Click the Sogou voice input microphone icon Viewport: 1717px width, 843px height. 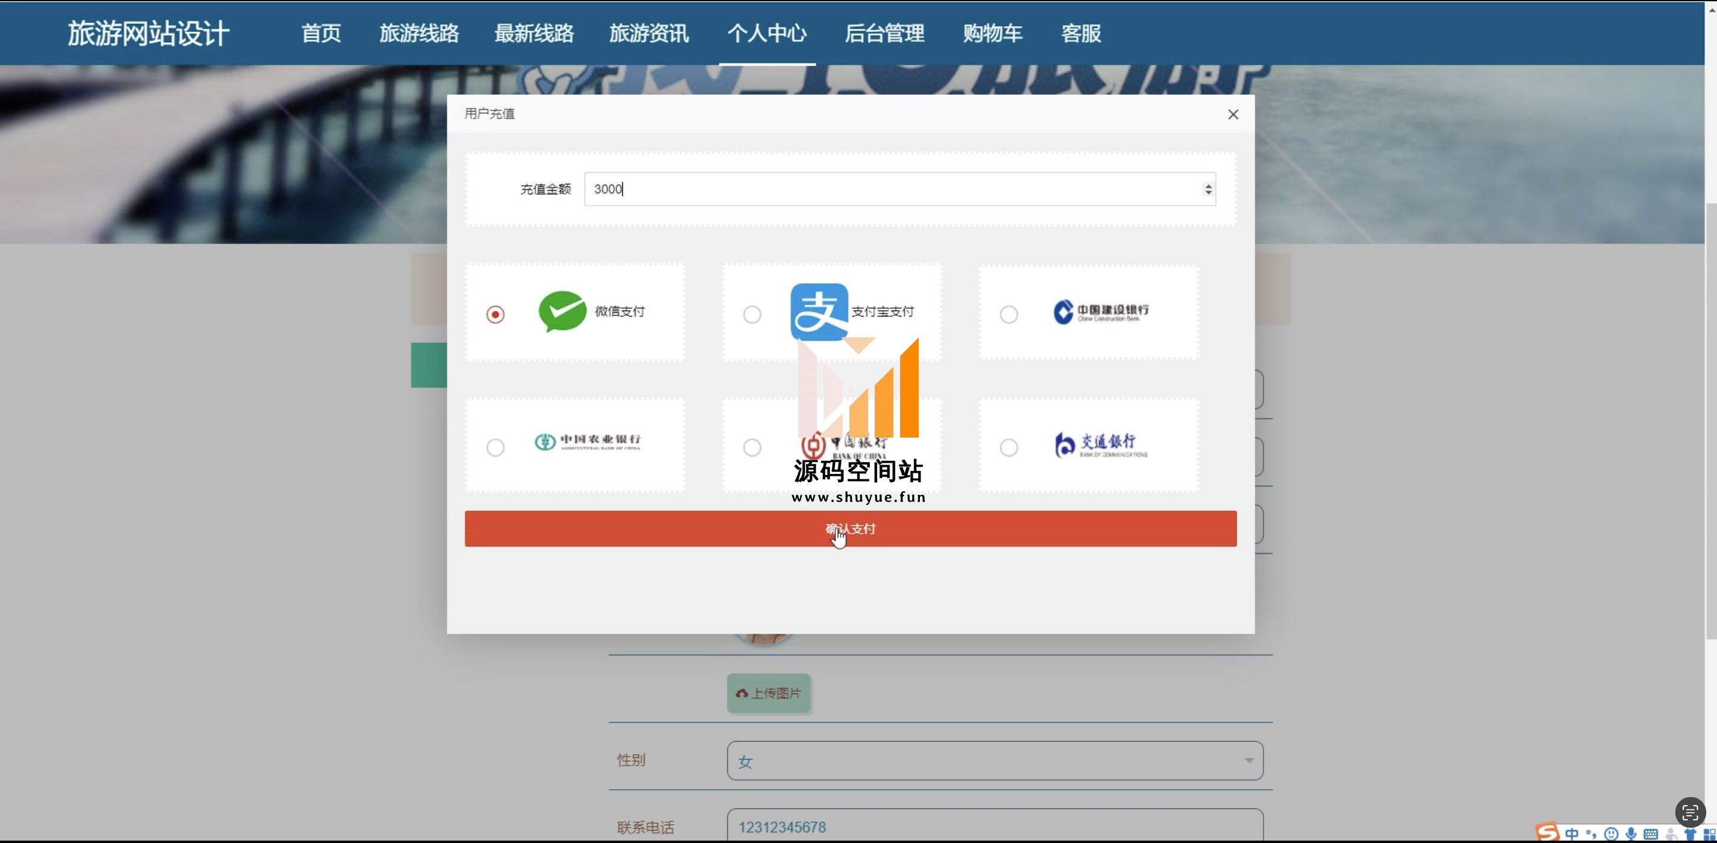[1630, 833]
